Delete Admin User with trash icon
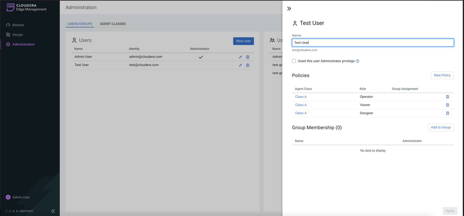Viewport: 464px width, 216px height. [x=248, y=57]
